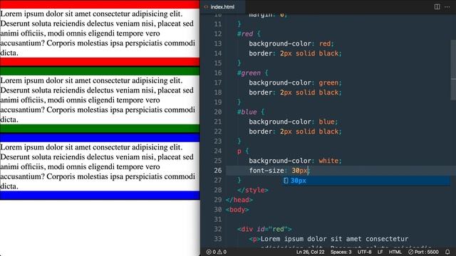Screen dimensions: 456x256
Task: Click the Lorem ipsum text on line 33
Action: click(334, 239)
